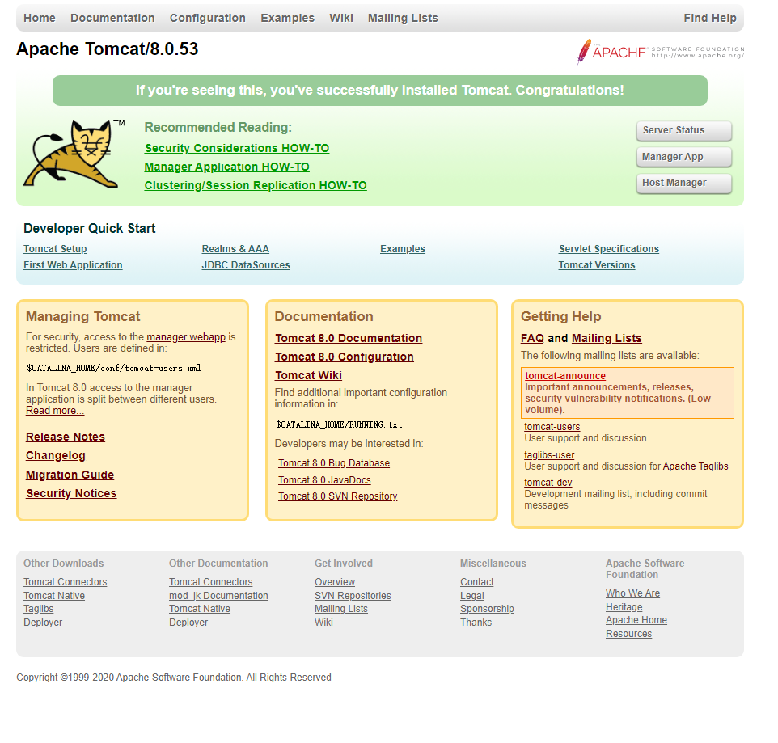778x743 pixels.
Task: Open Mailing Lists in the top navigation bar
Action: point(403,18)
